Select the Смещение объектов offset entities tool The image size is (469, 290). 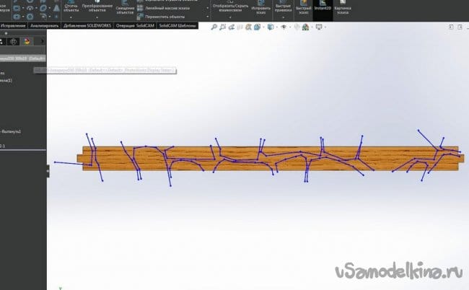[x=125, y=9]
